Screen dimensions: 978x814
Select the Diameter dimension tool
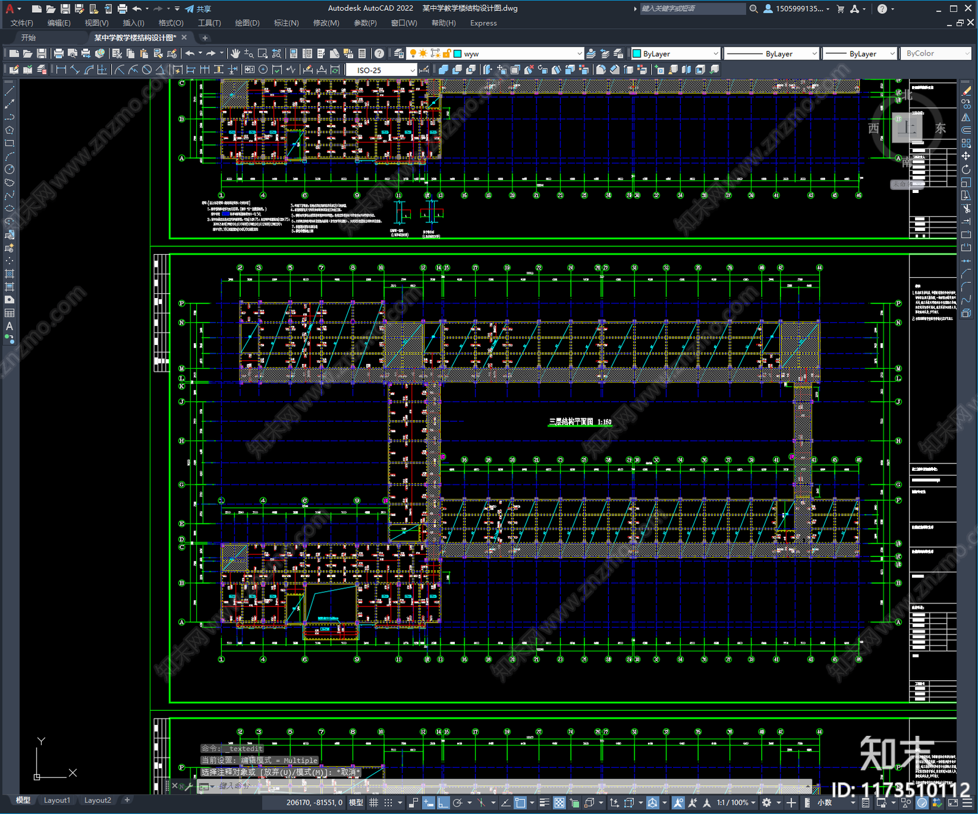[x=147, y=70]
